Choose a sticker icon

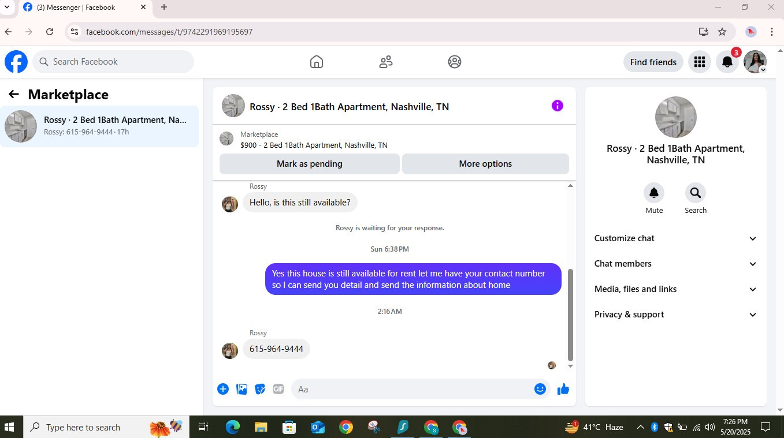[260, 389]
